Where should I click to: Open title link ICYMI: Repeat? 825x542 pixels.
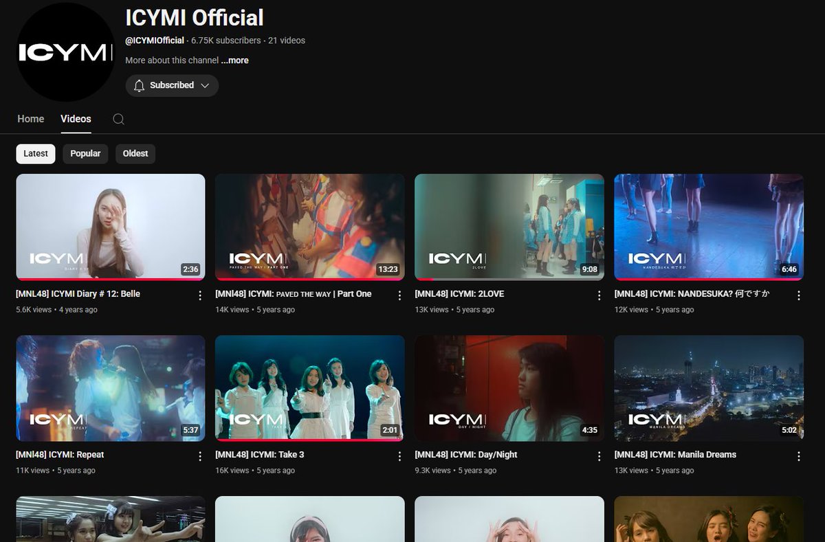[x=60, y=455]
